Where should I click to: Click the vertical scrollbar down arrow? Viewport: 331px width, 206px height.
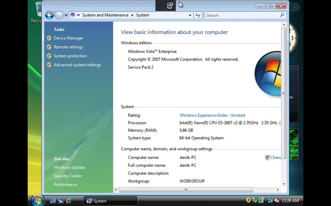[x=284, y=184]
